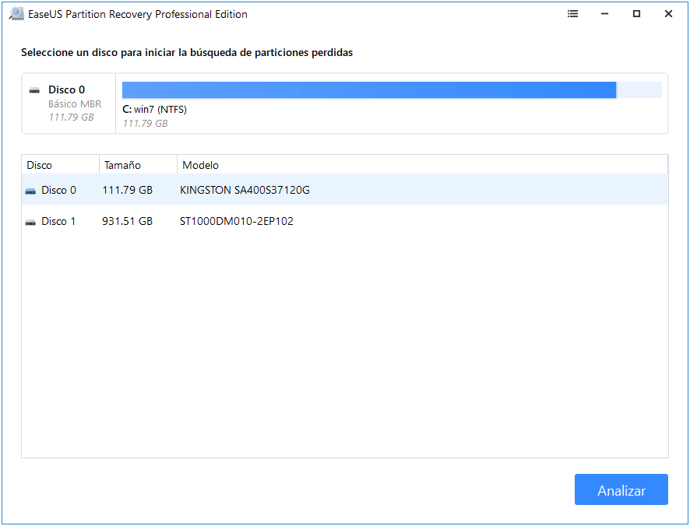Sort by the Disco column header
Viewport: 690px width, 526px height.
pos(61,165)
